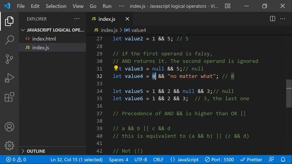Image resolution: width=292 pixels, height=164 pixels.
Task: Open the overflow menu ellipsis in menu bar
Action: pyautogui.click(x=121, y=6)
